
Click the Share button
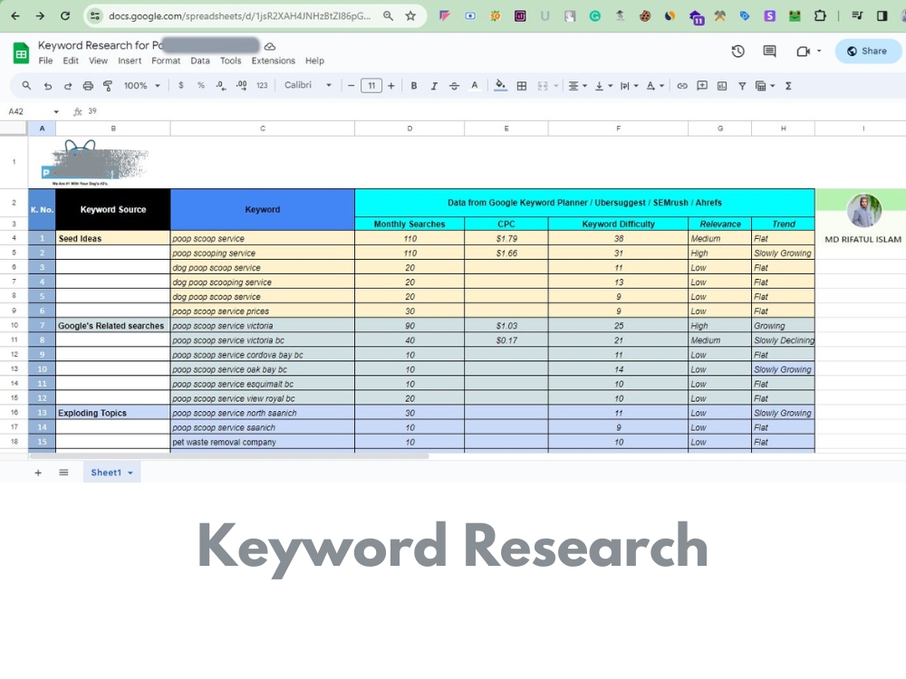click(x=868, y=51)
